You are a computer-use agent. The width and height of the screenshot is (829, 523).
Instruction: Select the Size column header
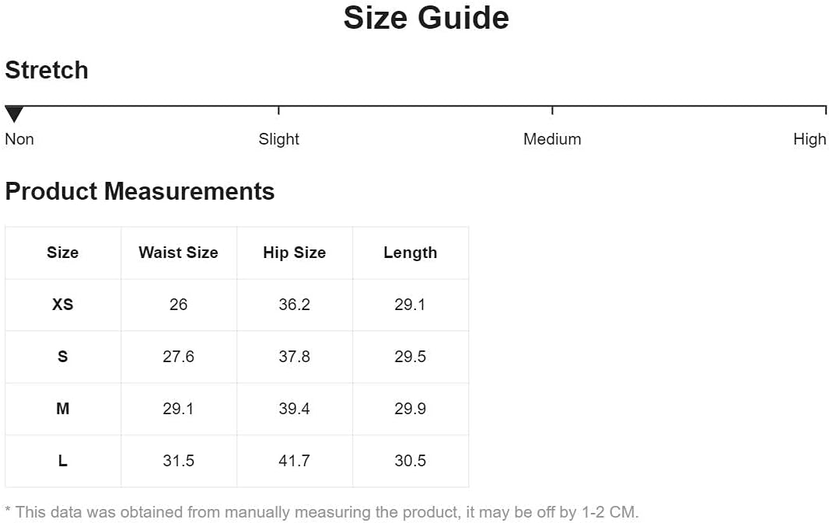point(62,253)
